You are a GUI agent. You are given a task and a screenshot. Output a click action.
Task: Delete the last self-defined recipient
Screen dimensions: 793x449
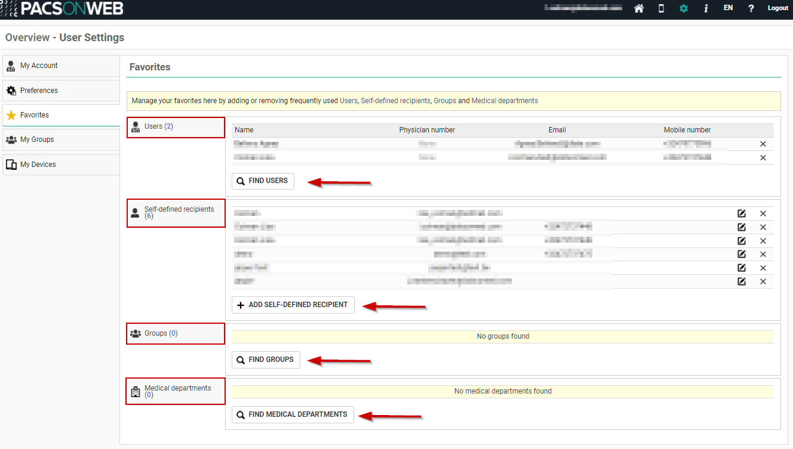point(763,281)
